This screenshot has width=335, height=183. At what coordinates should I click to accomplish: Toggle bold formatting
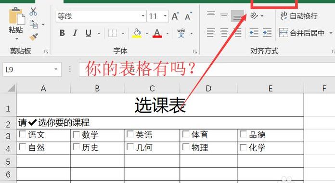62,33
